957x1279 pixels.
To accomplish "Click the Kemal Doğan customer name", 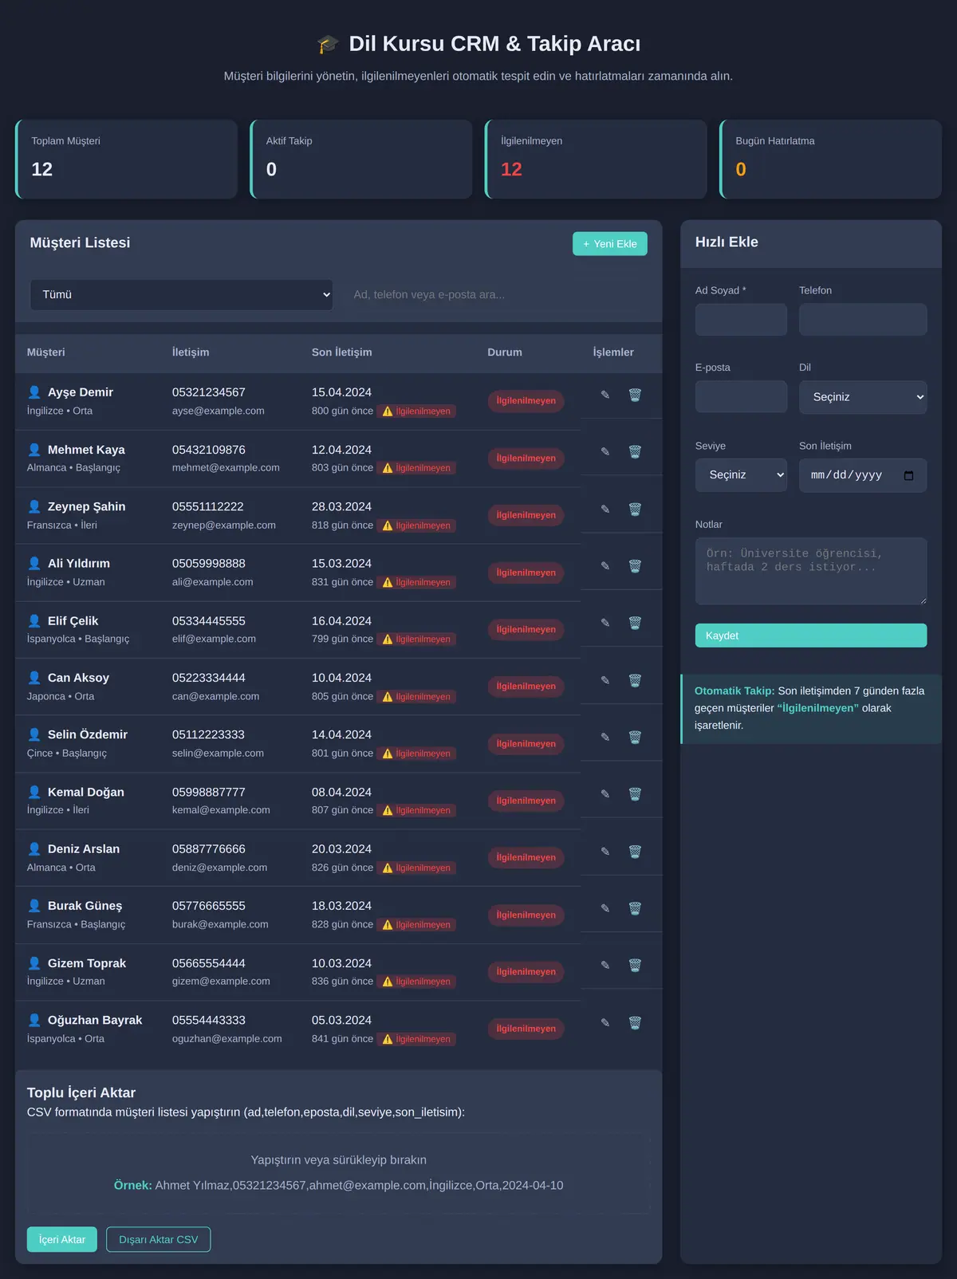I will coord(85,792).
